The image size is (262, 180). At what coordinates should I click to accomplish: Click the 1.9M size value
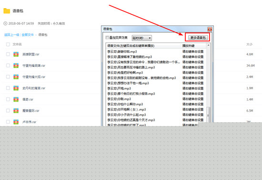(250, 88)
